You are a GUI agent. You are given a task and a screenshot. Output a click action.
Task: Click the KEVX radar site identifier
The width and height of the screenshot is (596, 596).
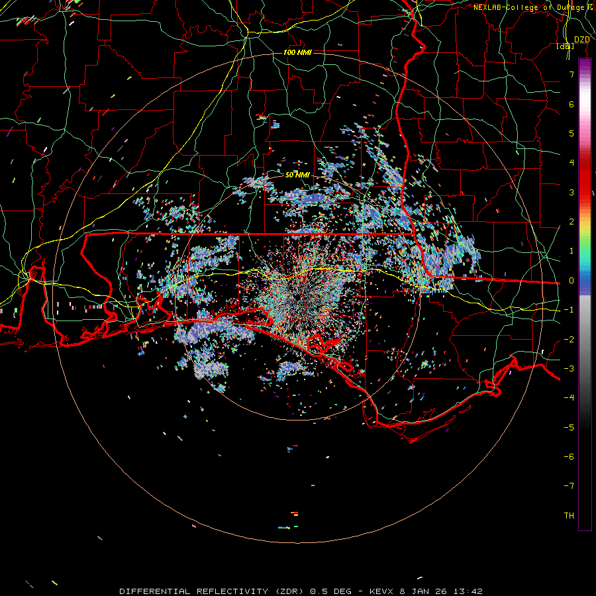pyautogui.click(x=381, y=591)
